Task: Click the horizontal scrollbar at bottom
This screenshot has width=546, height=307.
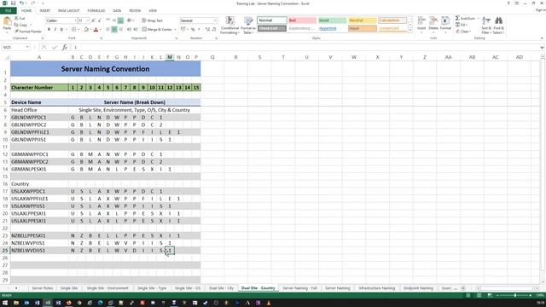Action: (508, 288)
